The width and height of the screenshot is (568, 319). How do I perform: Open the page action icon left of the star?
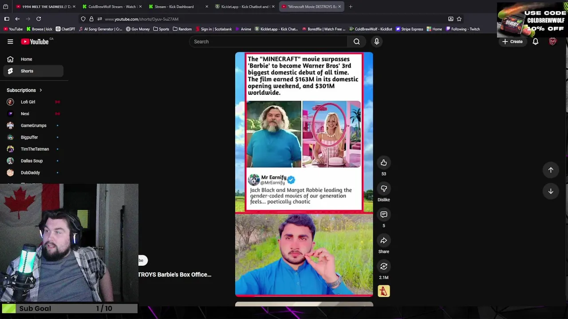[451, 19]
